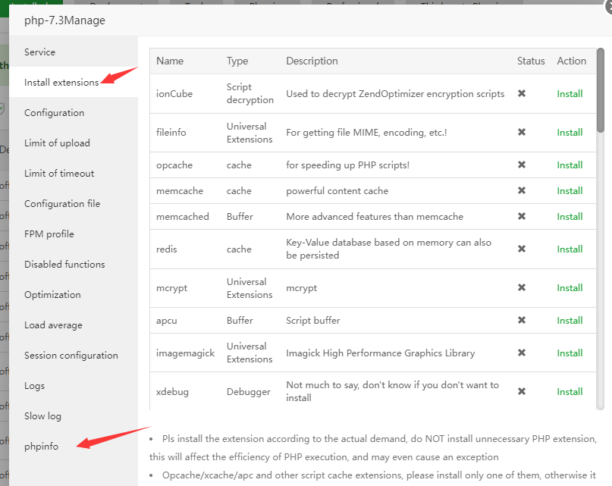Click the fileinfo status X icon
The image size is (612, 486).
[522, 132]
